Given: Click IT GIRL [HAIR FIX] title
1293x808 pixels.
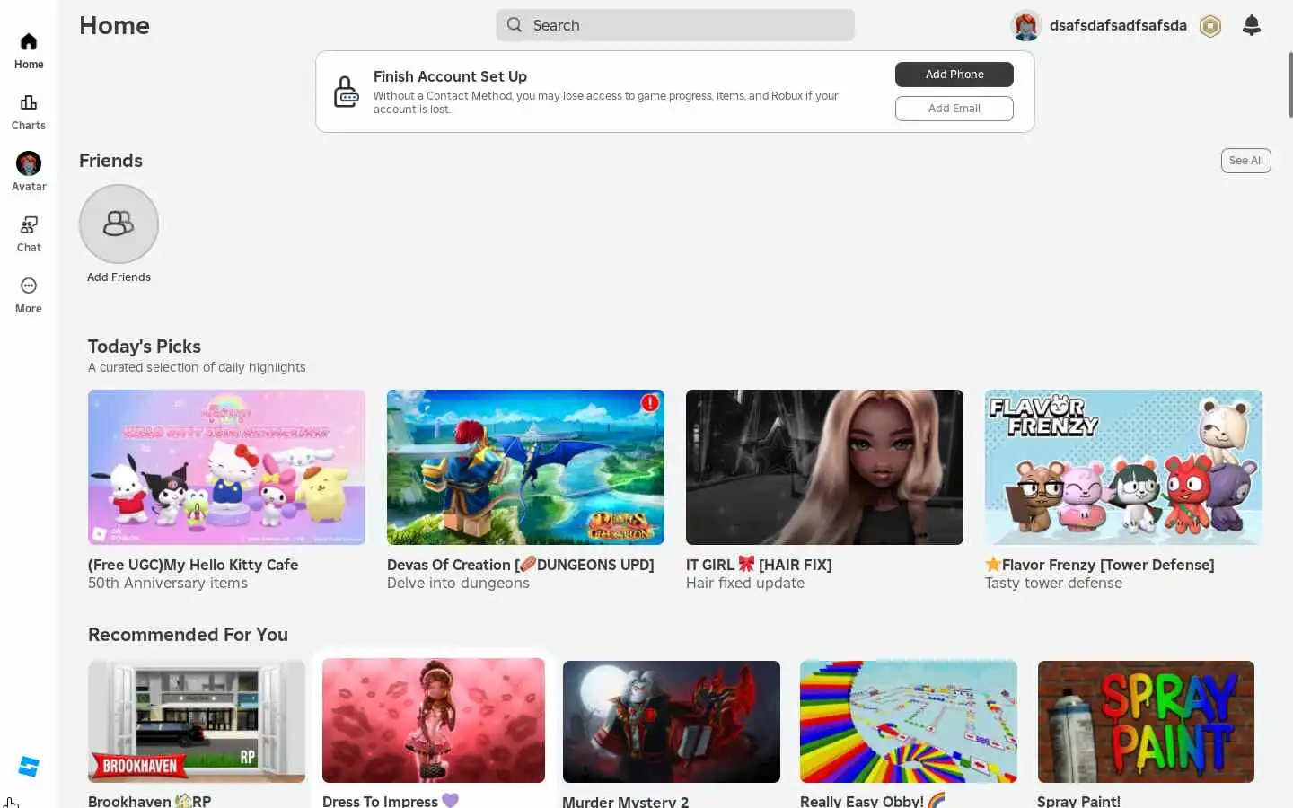Looking at the screenshot, I should click(759, 565).
